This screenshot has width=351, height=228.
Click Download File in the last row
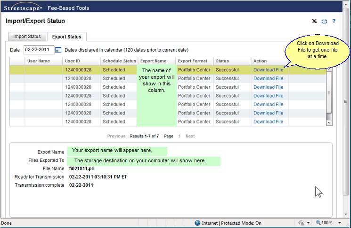[x=268, y=122]
